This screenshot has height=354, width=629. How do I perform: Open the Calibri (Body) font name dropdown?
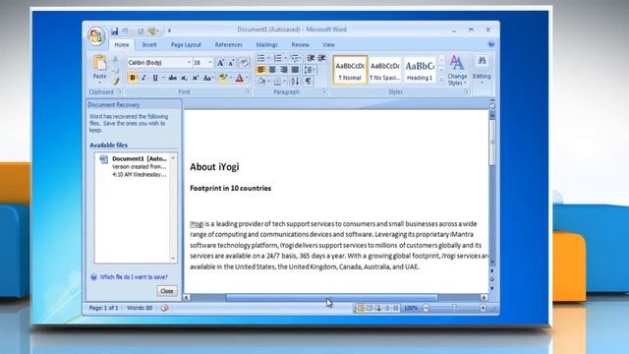click(x=189, y=63)
